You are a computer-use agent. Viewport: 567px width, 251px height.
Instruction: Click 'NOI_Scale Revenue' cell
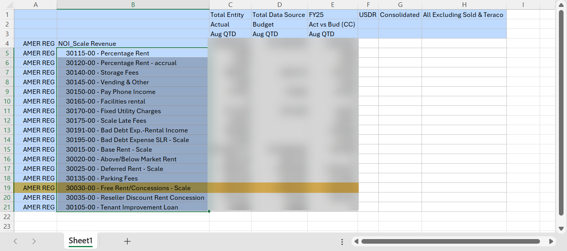point(133,44)
